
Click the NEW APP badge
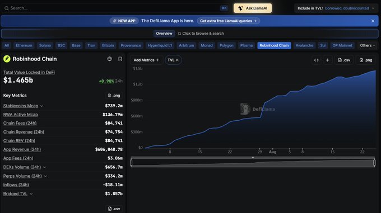pos(124,21)
